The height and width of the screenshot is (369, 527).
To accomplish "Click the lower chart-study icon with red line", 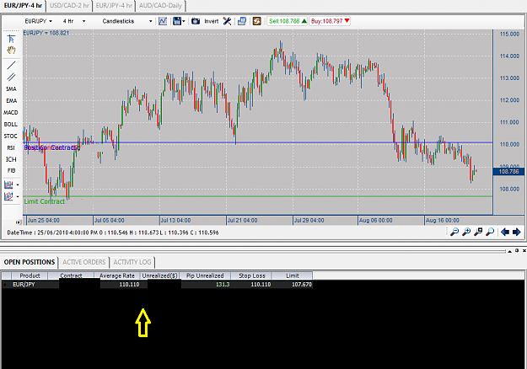I will pyautogui.click(x=8, y=196).
